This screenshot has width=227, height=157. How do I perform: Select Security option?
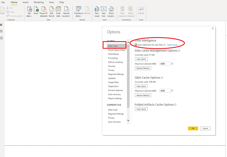(112, 66)
